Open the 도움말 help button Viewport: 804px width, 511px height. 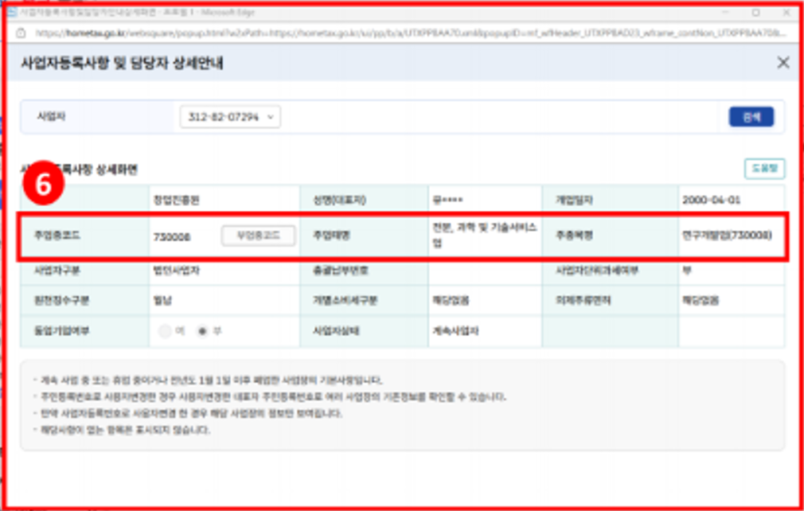pyautogui.click(x=764, y=168)
